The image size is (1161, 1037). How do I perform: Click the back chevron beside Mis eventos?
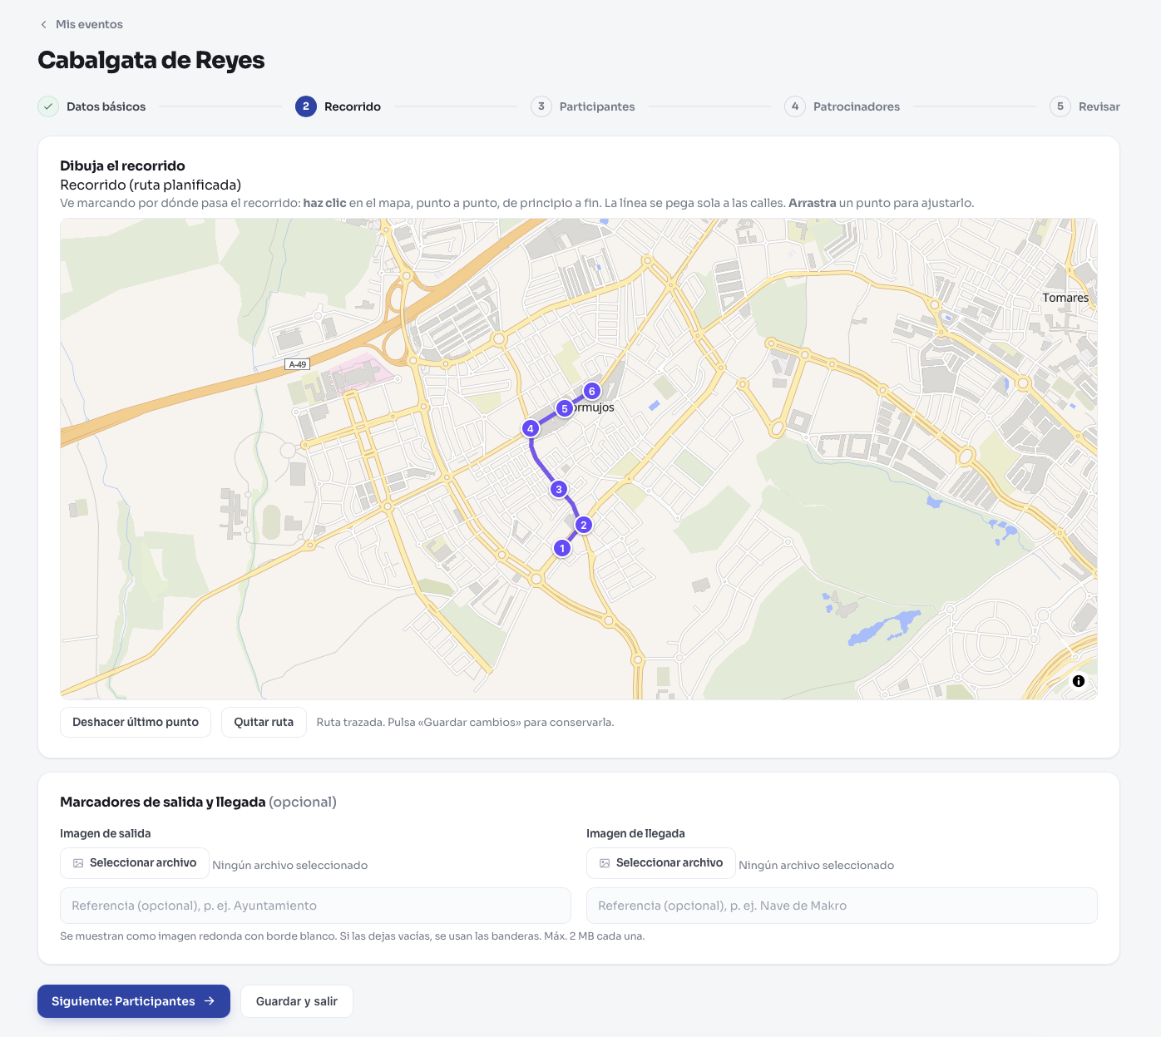(x=43, y=24)
